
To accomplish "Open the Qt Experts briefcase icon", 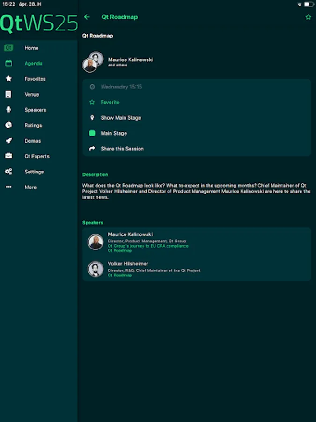I will 8,156.
